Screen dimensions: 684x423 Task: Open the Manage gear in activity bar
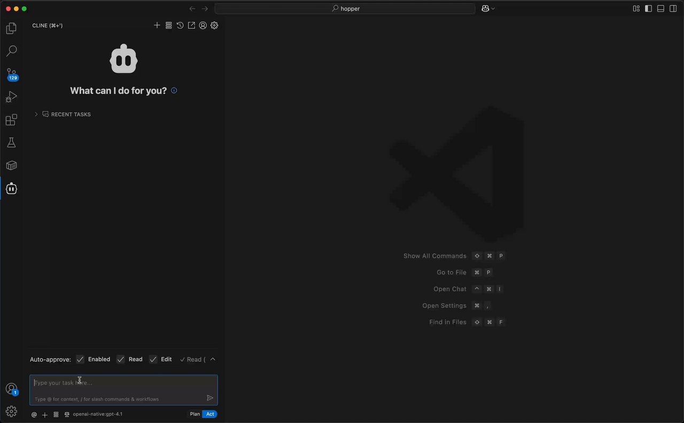coord(11,411)
